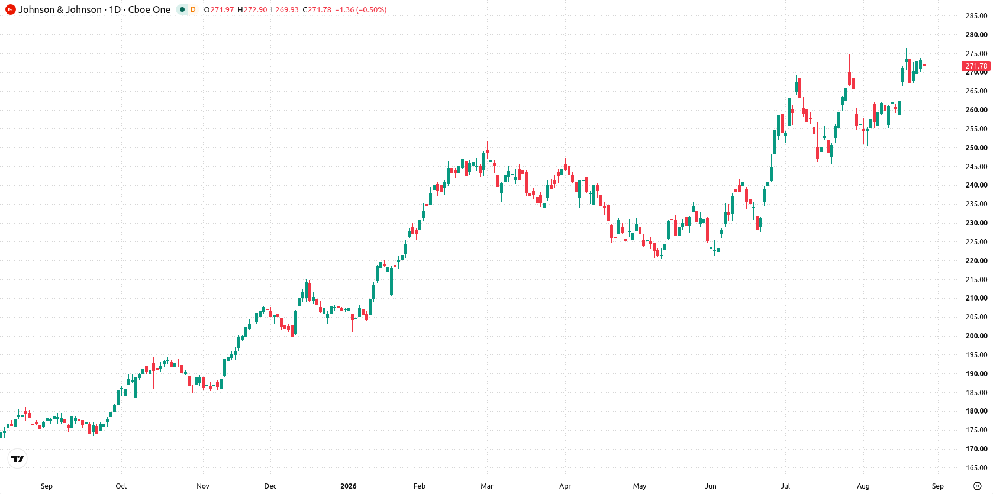Click the 2026 label on the time axis
Viewport: 993px width, 494px height.
click(x=349, y=486)
